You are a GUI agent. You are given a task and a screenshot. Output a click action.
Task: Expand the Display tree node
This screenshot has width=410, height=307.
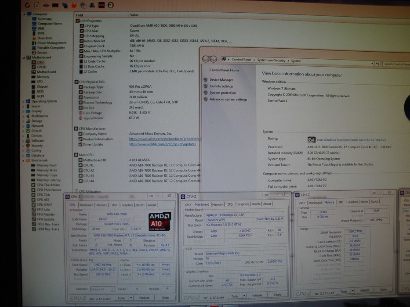click(24, 111)
